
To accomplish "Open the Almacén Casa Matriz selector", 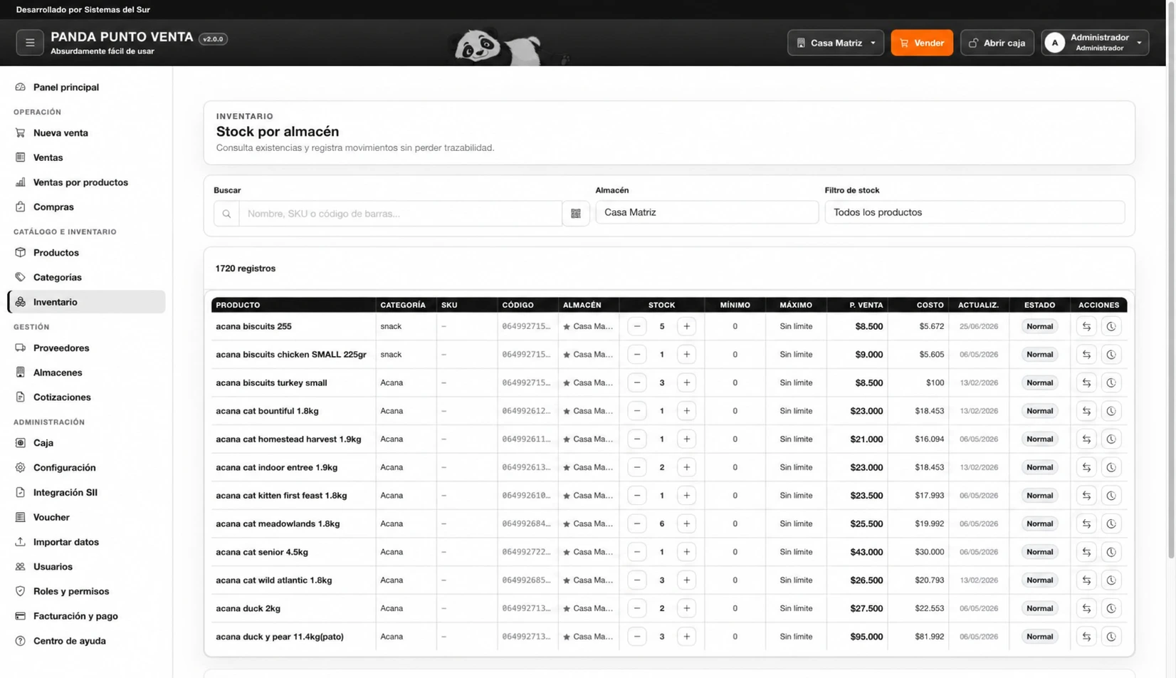I will click(707, 212).
